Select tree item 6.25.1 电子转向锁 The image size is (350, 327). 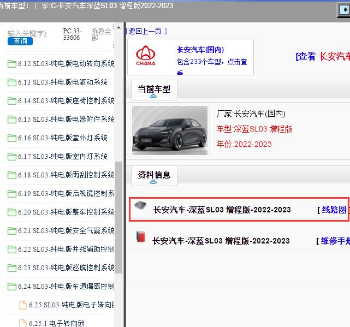[x=57, y=323]
